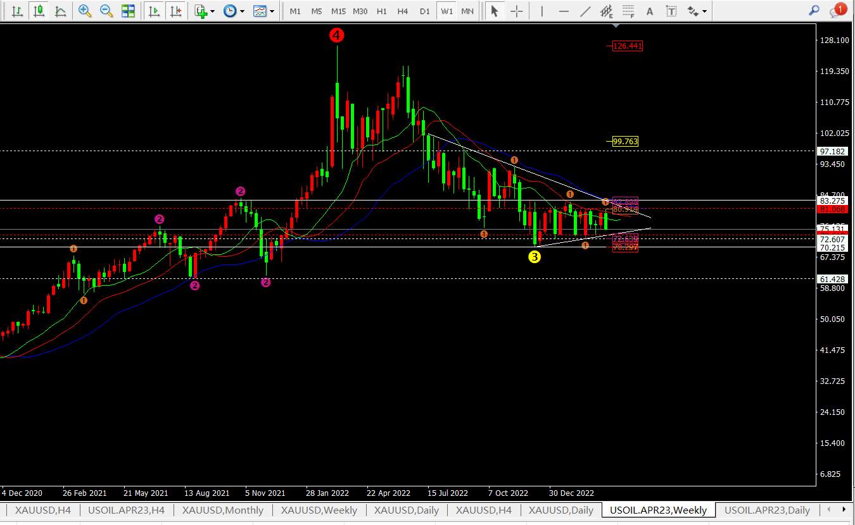Click the 83.275 price level label

tap(832, 201)
